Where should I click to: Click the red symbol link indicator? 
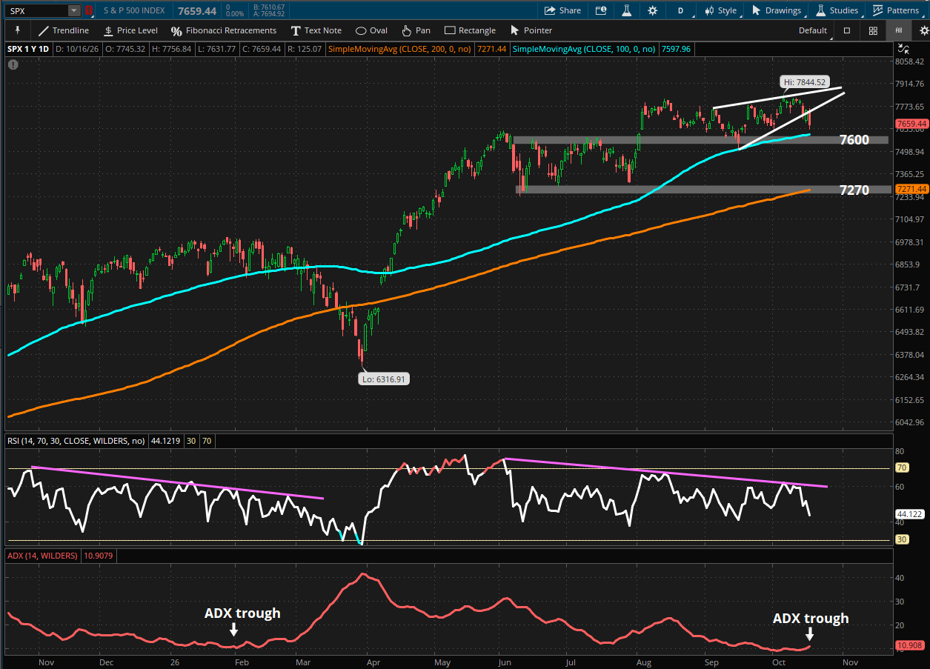coord(90,10)
